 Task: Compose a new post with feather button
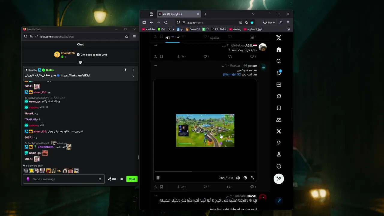pyautogui.click(x=279, y=178)
